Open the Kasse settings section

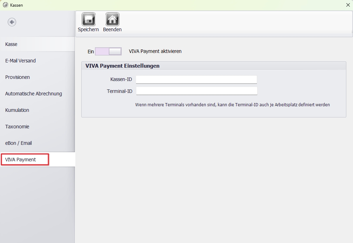[11, 44]
